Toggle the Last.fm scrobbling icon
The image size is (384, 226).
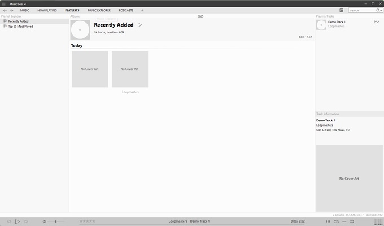point(336,221)
